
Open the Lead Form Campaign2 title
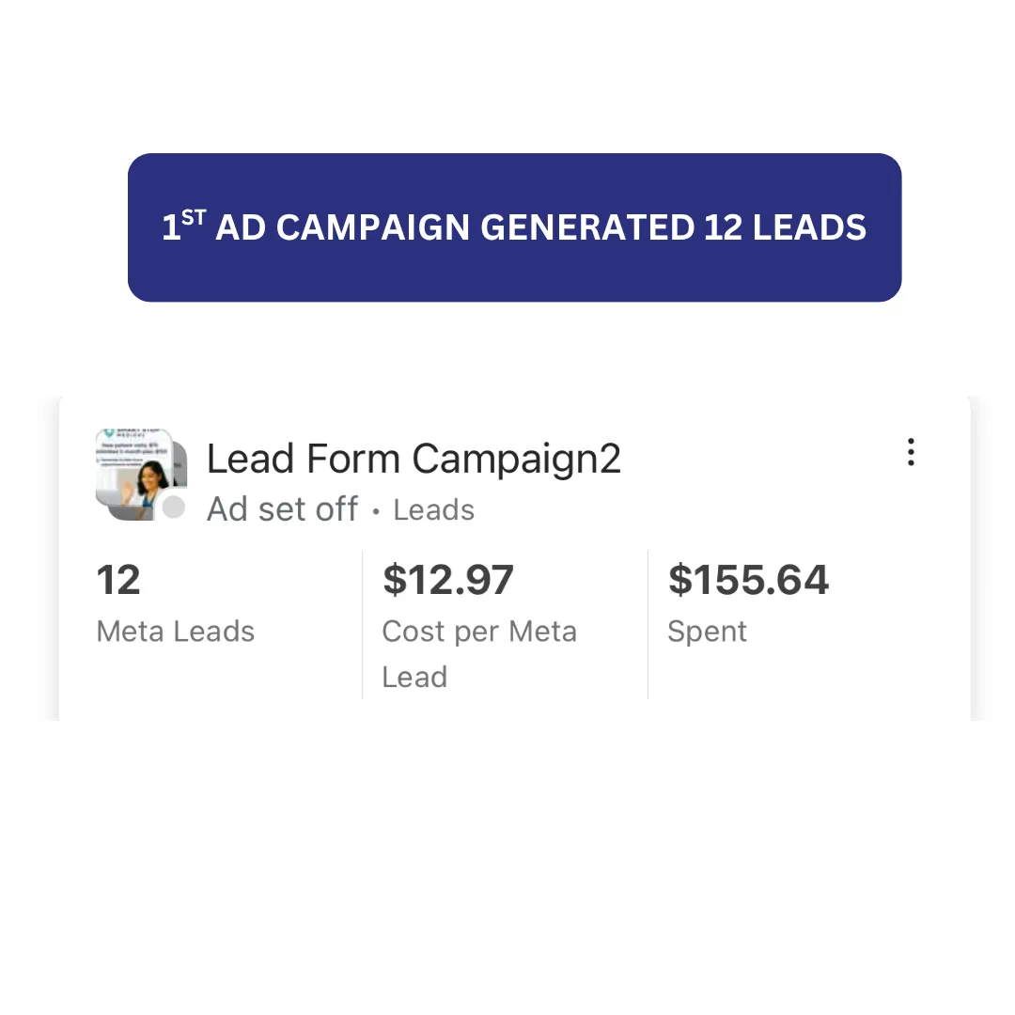414,459
